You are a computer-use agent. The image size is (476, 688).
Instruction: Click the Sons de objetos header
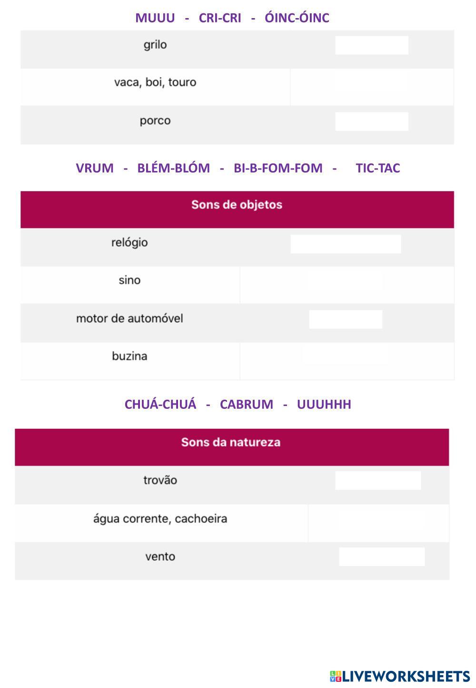pyautogui.click(x=237, y=205)
